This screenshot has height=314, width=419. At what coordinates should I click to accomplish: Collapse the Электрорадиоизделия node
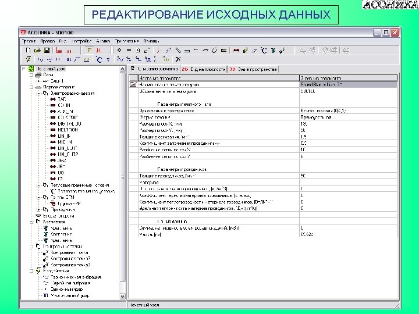coord(38,94)
